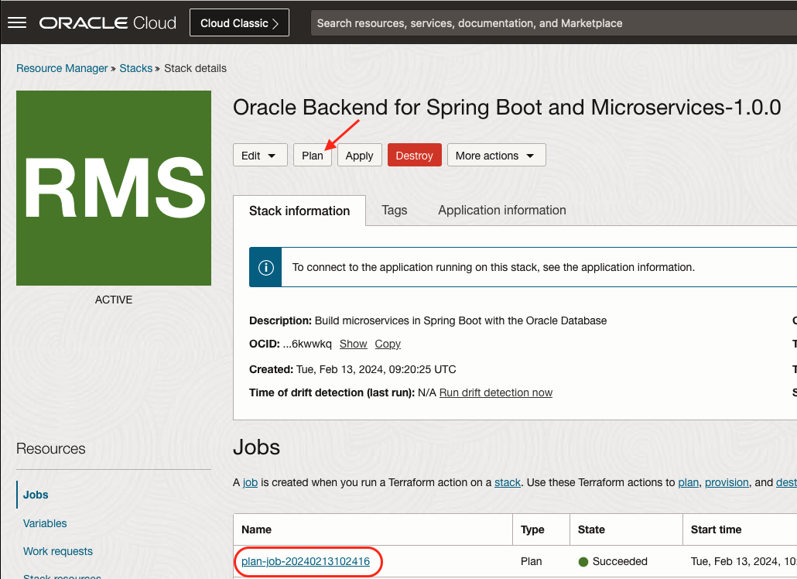The width and height of the screenshot is (797, 579).
Task: Open plan-job-20240213102416 job link
Action: pos(306,561)
